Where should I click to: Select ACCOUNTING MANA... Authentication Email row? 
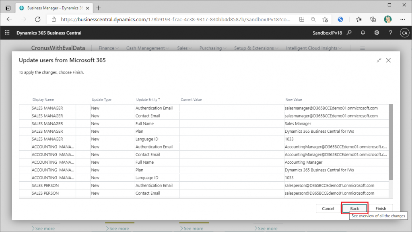click(x=204, y=147)
